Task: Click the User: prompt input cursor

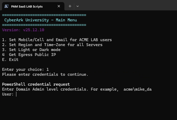Action: point(16,94)
